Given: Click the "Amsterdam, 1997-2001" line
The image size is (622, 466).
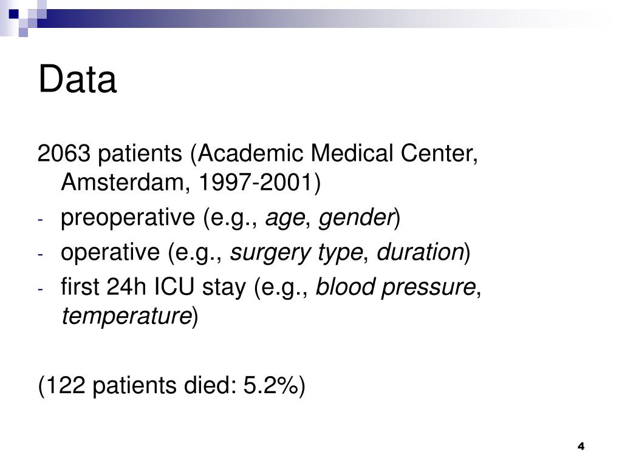Looking at the screenshot, I should point(191,182).
